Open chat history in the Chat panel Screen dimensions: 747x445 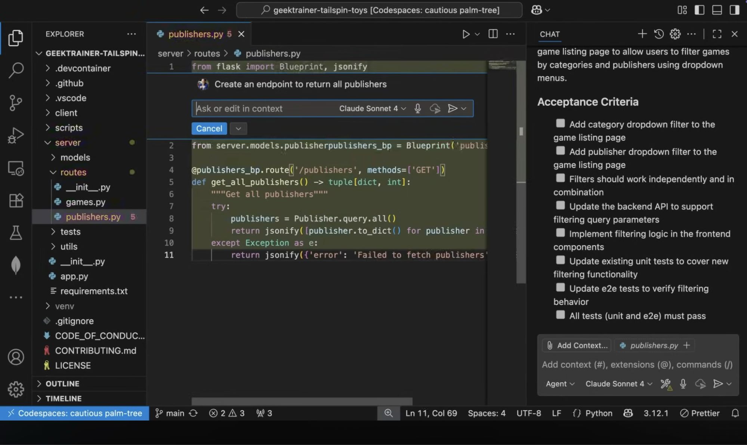pyautogui.click(x=658, y=34)
